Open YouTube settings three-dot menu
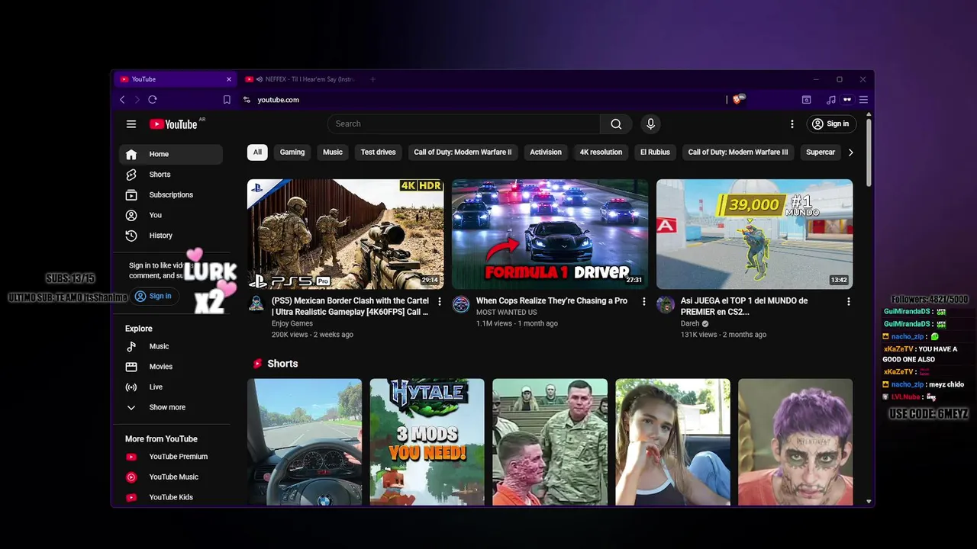 (792, 124)
